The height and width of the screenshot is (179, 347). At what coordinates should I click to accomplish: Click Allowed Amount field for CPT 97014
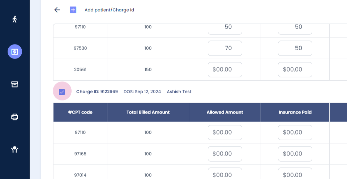pos(225,175)
